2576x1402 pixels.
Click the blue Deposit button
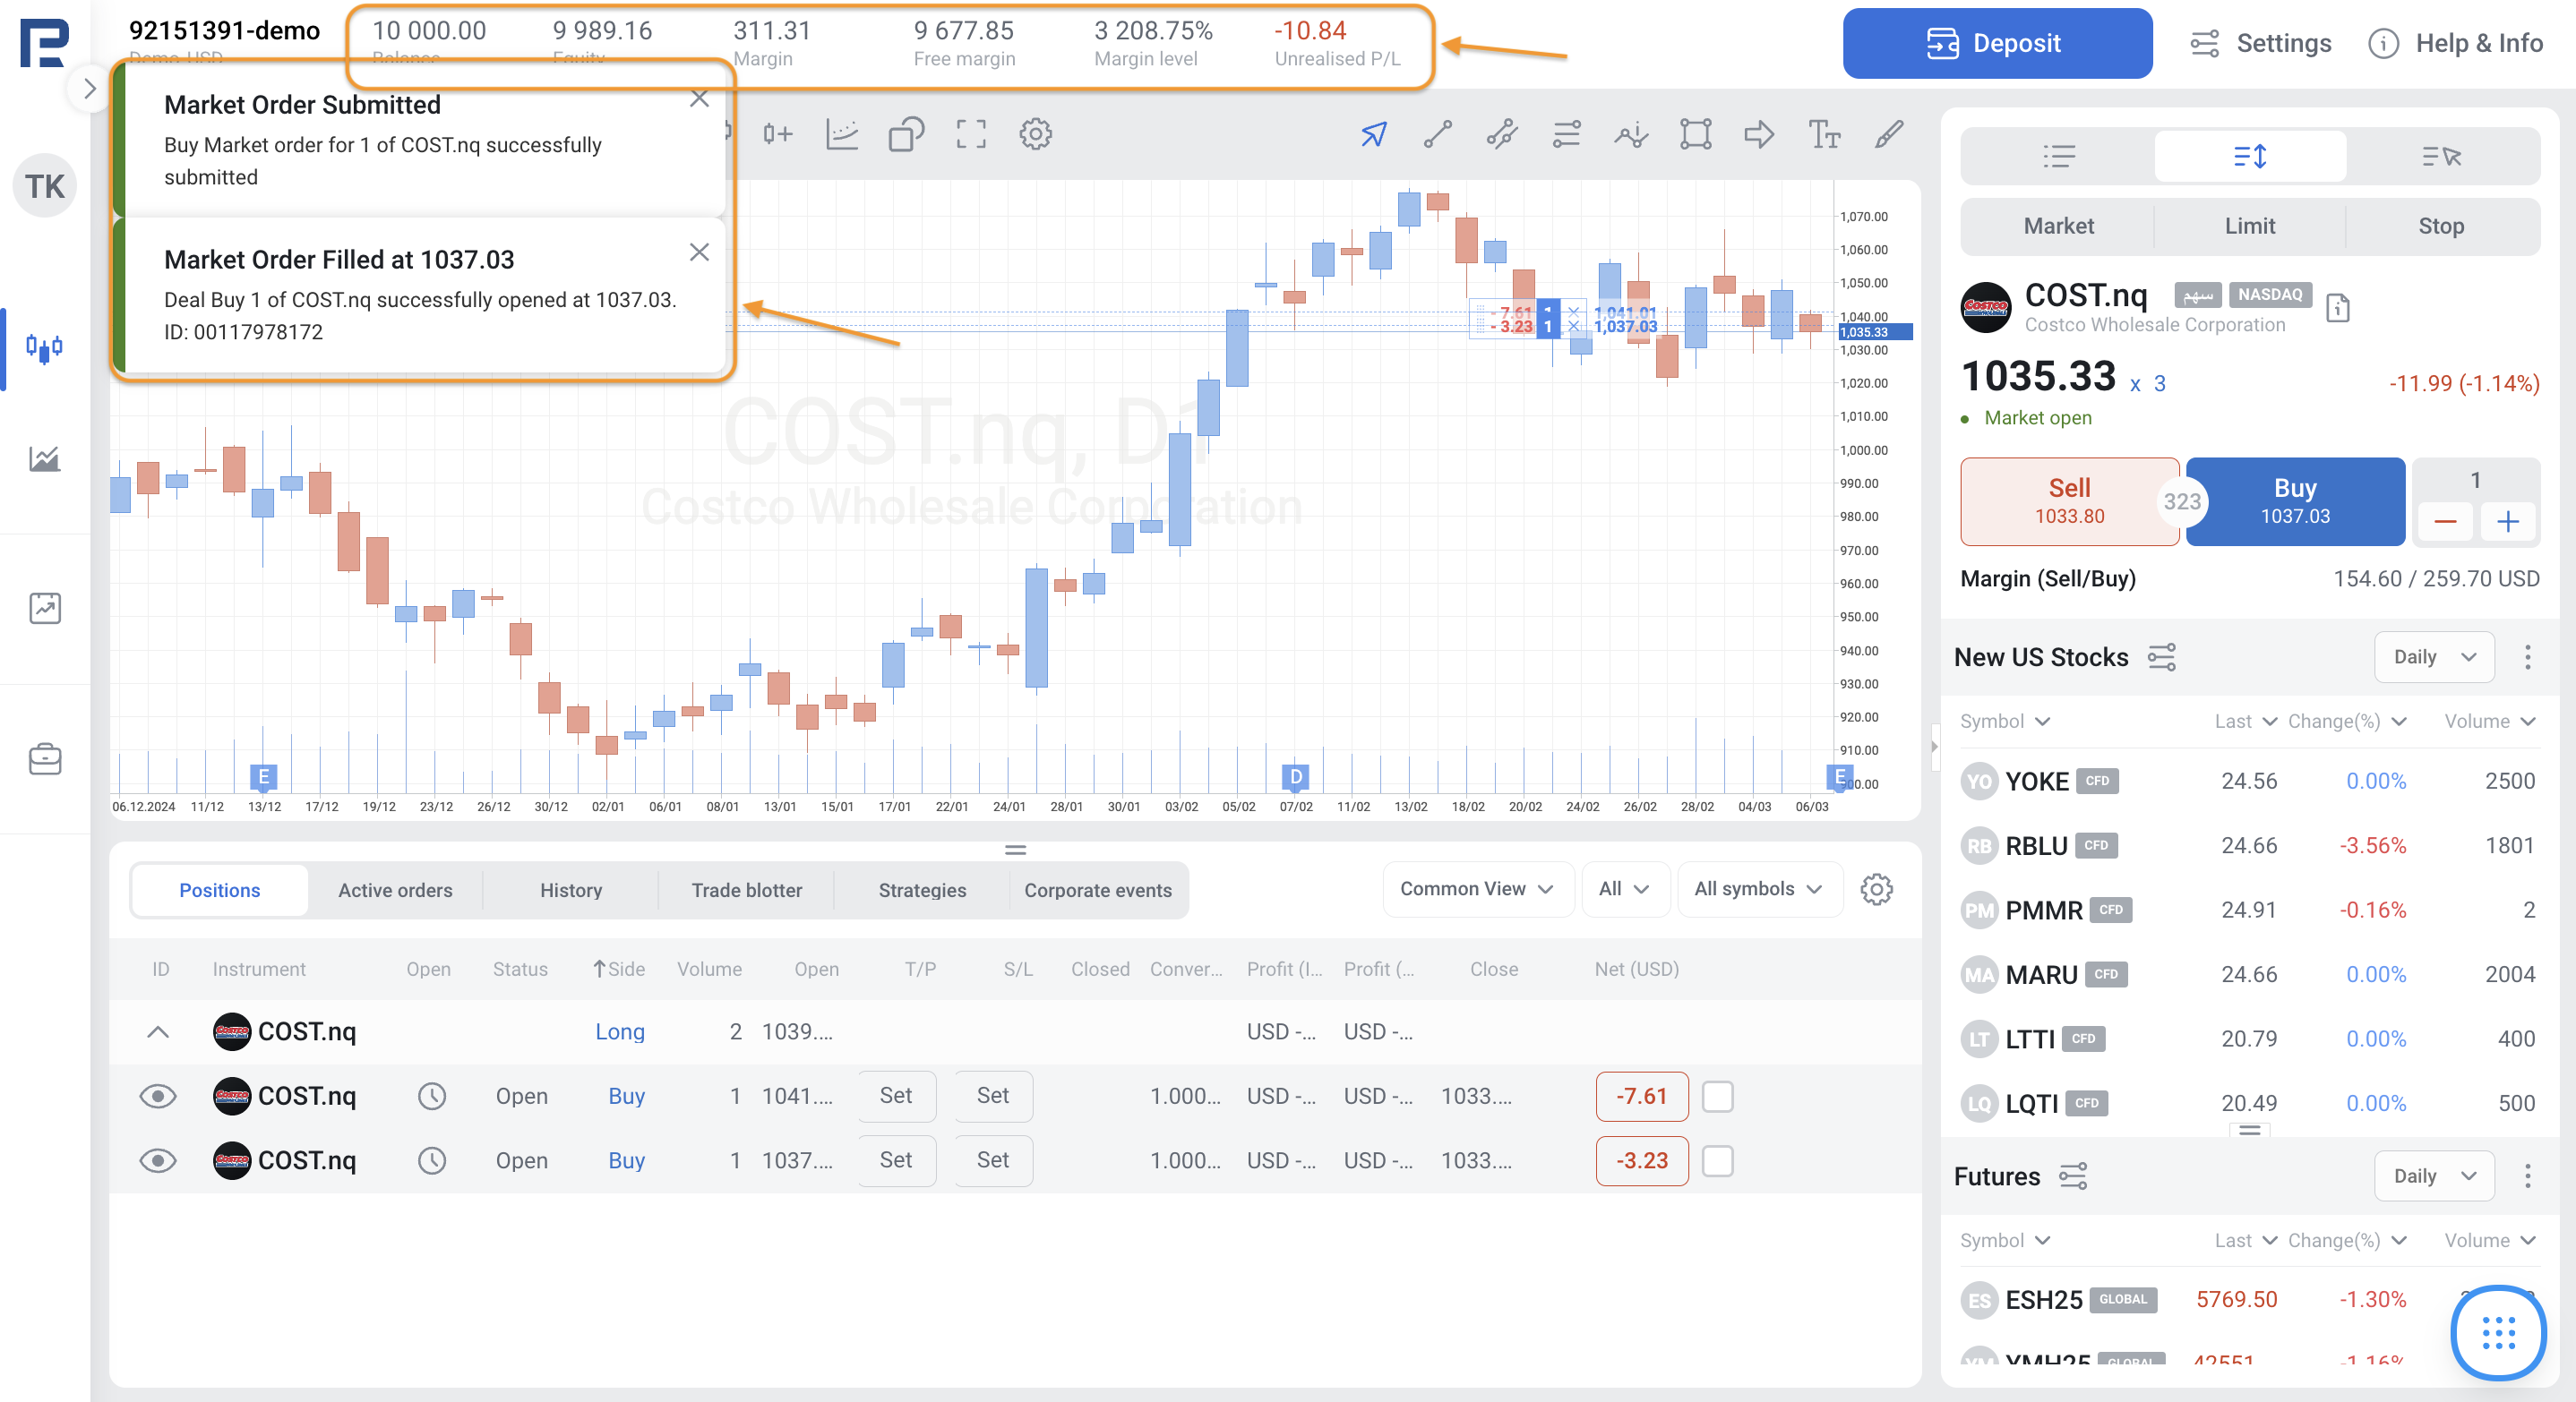(x=1996, y=43)
